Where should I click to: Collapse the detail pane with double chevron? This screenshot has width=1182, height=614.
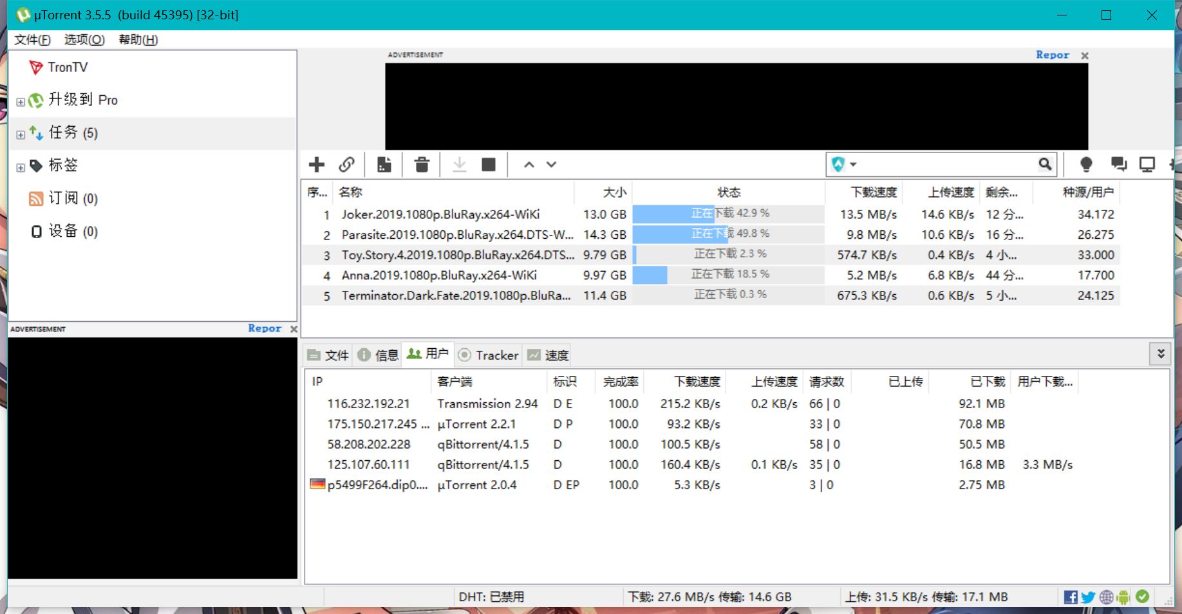(1161, 353)
